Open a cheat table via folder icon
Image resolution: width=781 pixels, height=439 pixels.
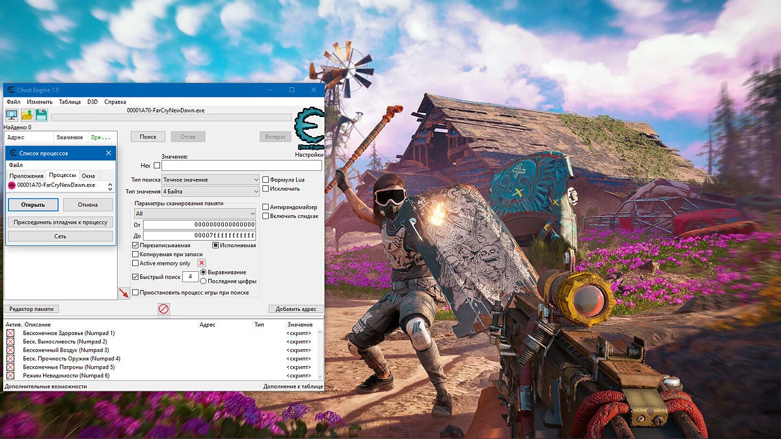27,115
